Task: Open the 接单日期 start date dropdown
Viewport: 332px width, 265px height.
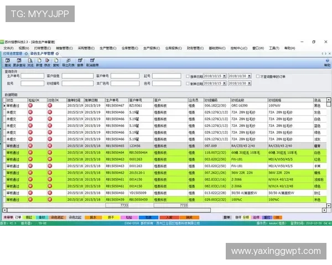Action: click(223, 76)
